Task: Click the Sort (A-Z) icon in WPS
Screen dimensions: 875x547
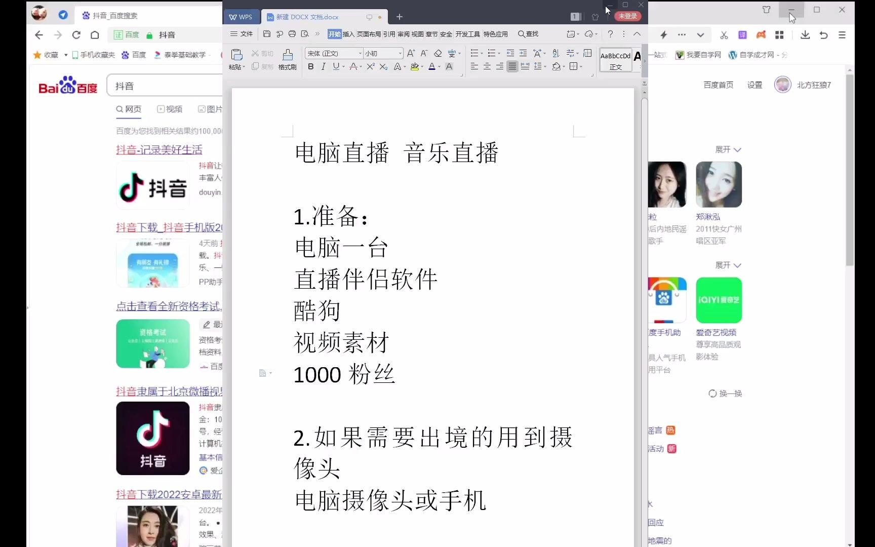Action: click(555, 53)
